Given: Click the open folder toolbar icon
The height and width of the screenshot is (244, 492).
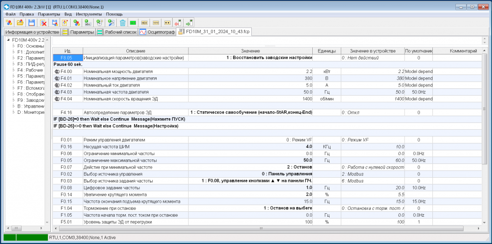Looking at the screenshot, I should (20, 23).
